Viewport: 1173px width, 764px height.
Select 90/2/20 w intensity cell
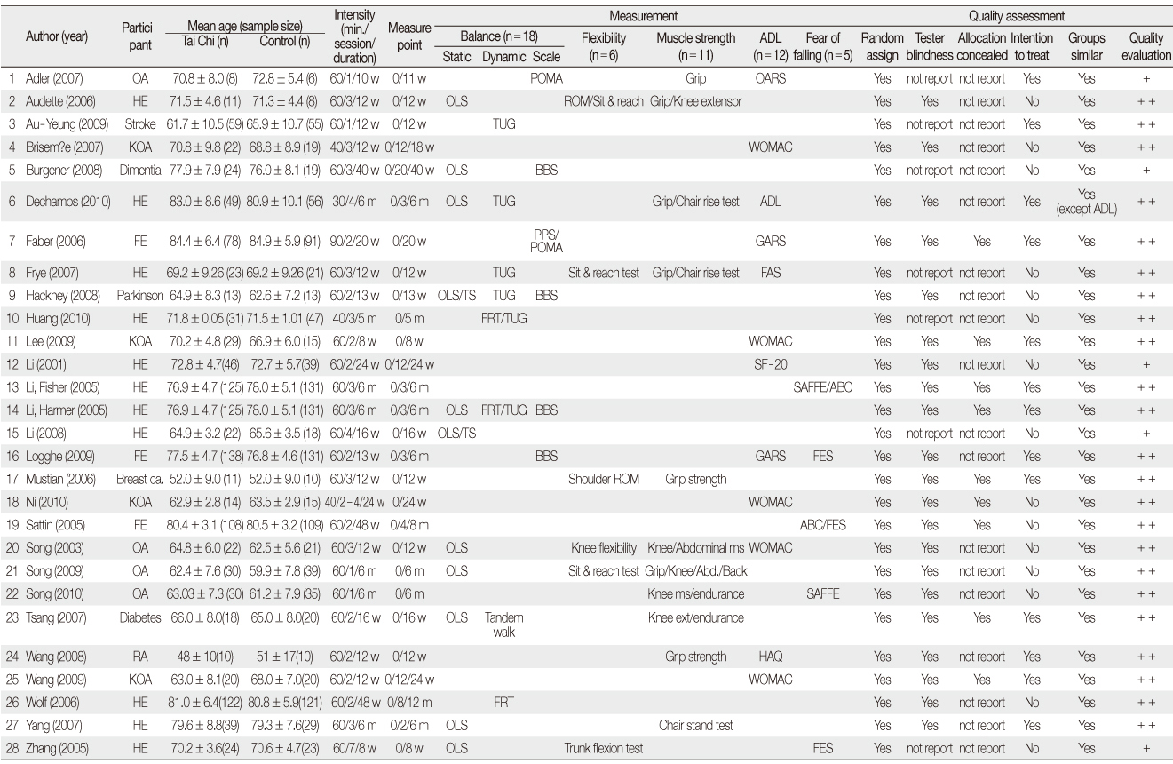click(353, 242)
